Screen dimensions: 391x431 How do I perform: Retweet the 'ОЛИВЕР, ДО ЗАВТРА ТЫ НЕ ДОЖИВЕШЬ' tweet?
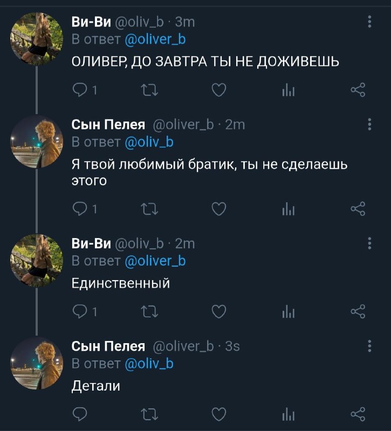[x=149, y=90]
